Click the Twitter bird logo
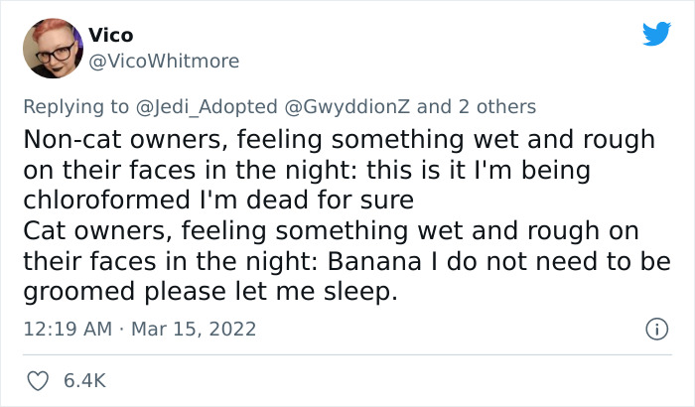 [656, 35]
